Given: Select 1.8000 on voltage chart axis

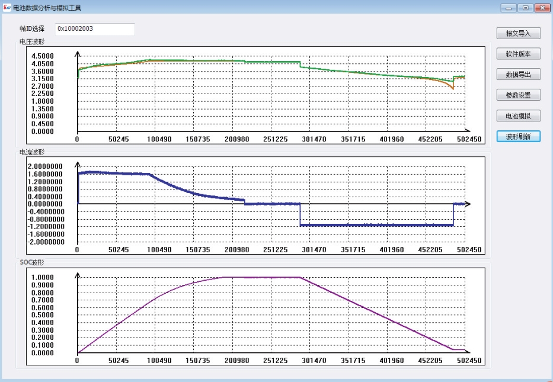Looking at the screenshot, I should [43, 101].
